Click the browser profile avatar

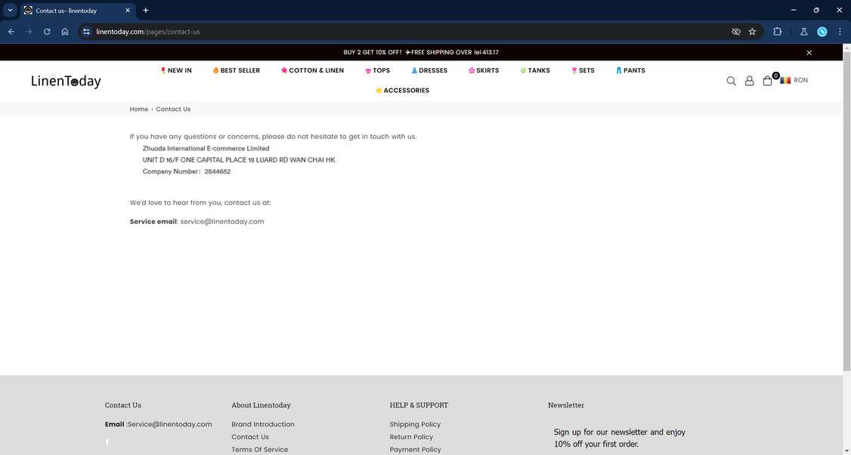coord(822,31)
